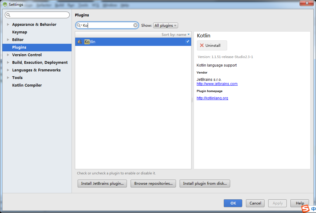Focus the plugin search field containing Ko
The image size is (316, 213).
coord(107,25)
